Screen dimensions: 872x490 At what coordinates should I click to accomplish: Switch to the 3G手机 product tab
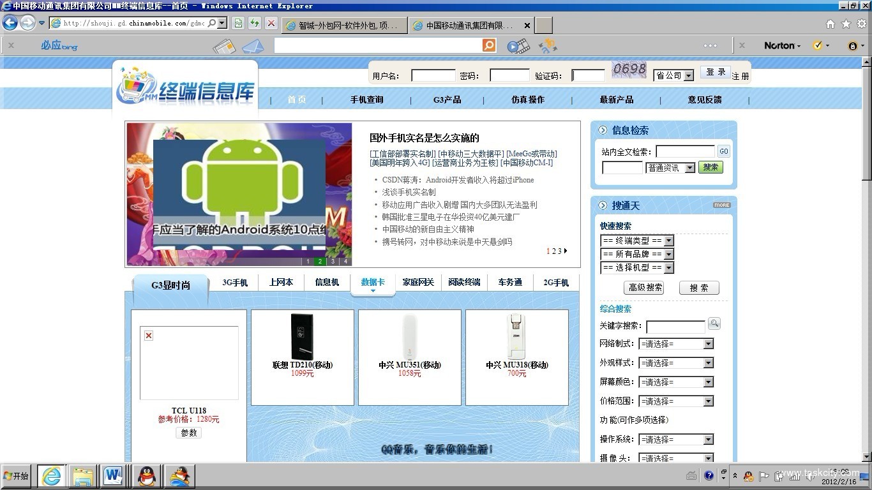[235, 282]
